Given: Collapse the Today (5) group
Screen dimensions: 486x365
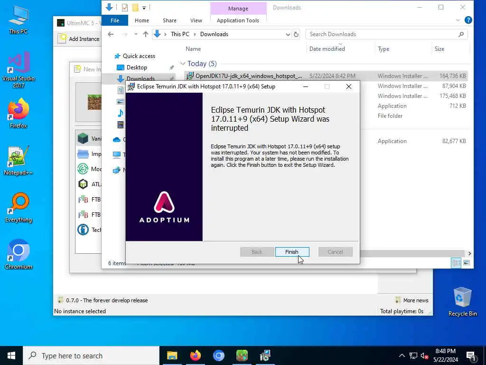Looking at the screenshot, I should point(183,64).
